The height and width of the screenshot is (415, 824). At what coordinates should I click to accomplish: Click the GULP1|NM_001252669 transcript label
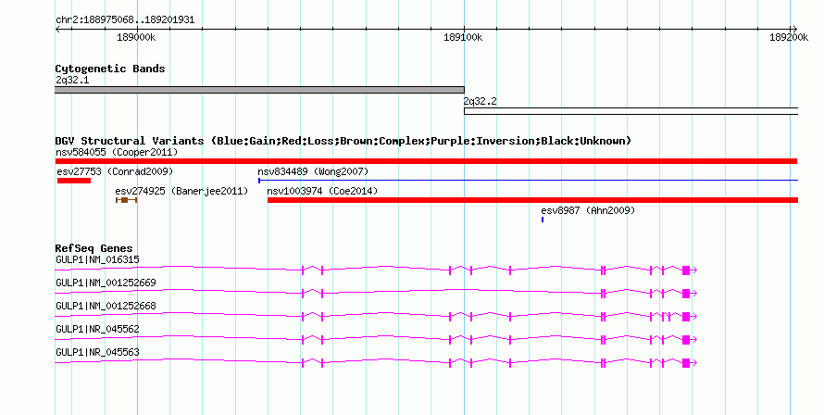tap(106, 283)
